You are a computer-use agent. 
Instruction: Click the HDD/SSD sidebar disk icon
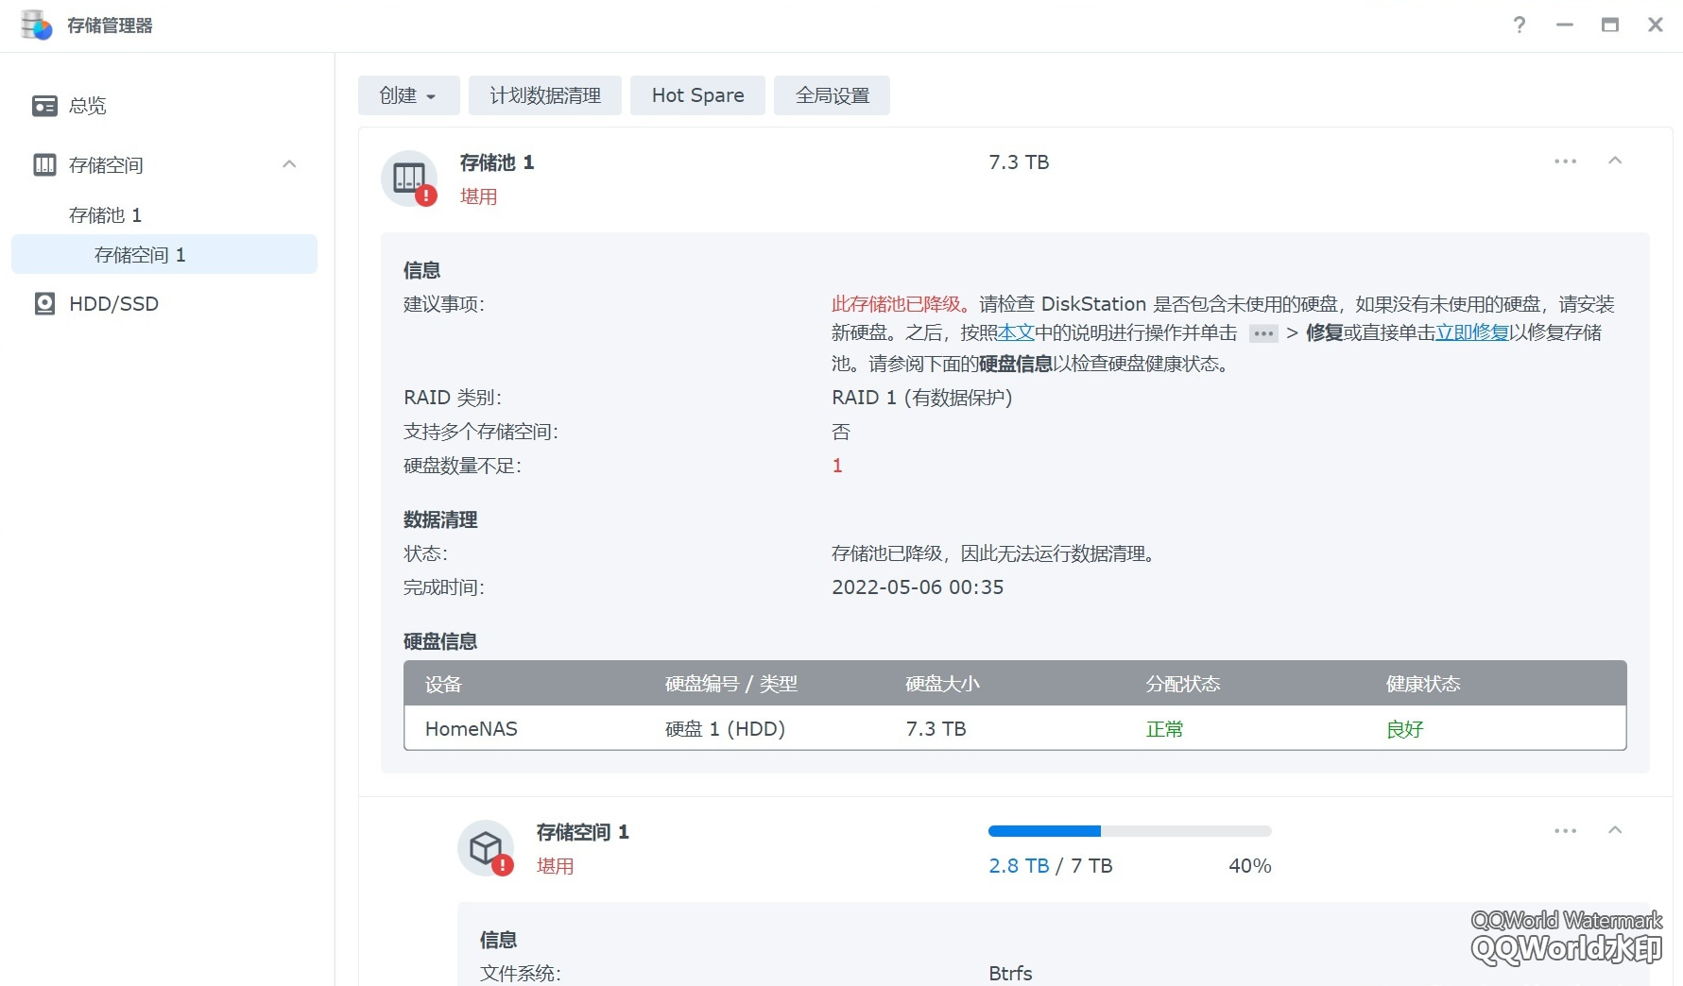tap(44, 304)
